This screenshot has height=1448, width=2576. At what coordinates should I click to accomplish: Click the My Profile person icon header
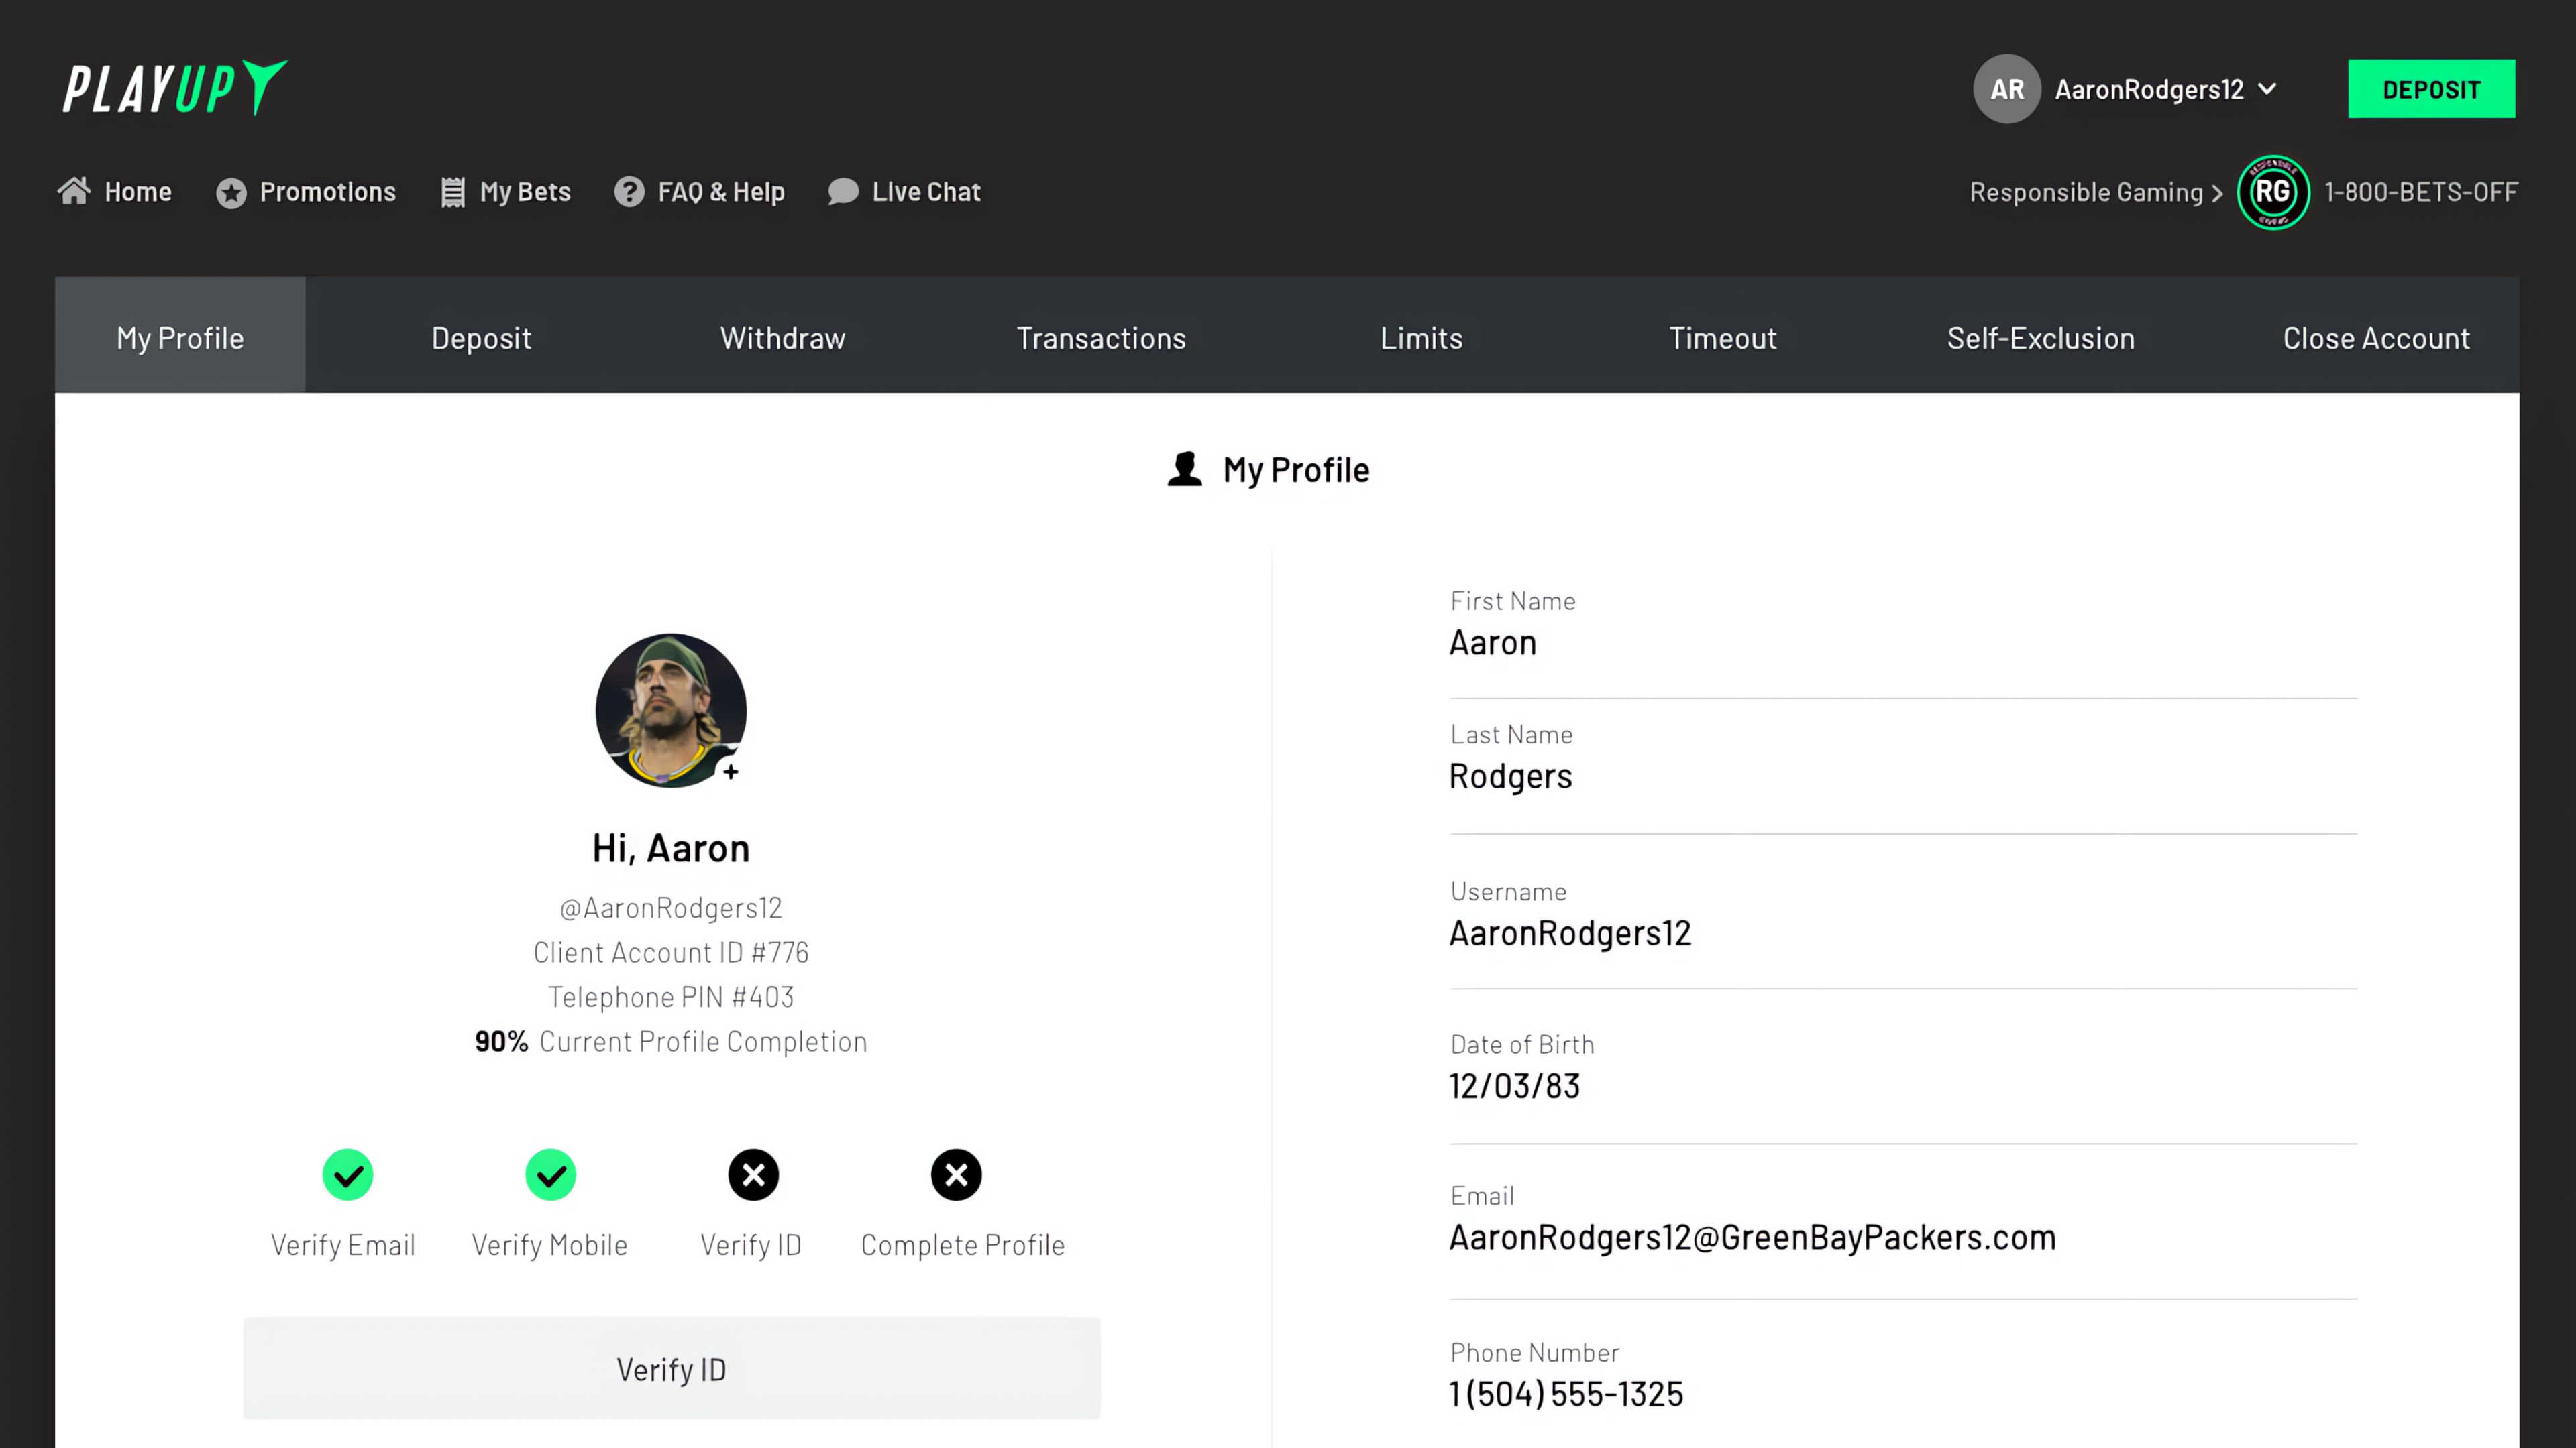point(1184,470)
